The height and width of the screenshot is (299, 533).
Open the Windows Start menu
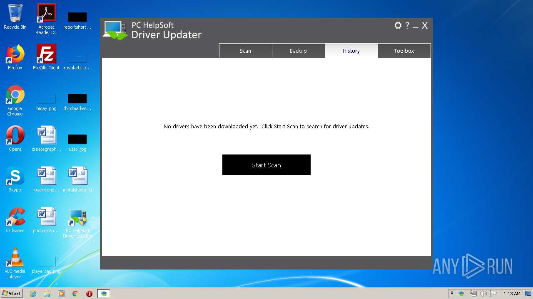[12, 293]
